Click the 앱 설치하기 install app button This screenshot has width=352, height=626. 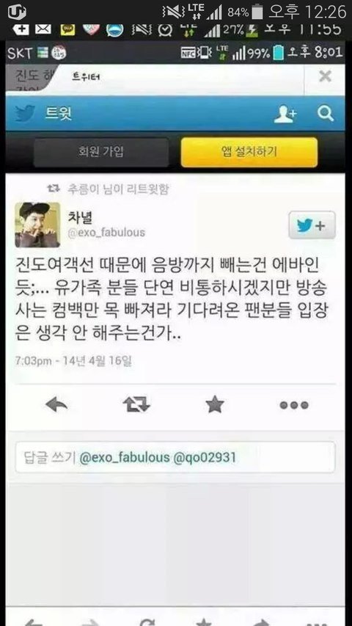click(x=249, y=152)
